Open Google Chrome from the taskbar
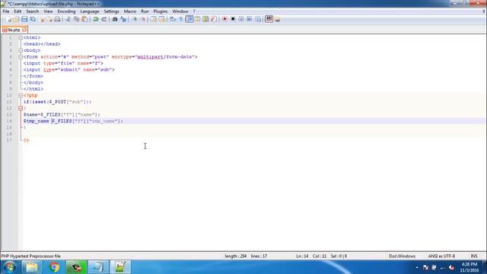This screenshot has width=487, height=274. [x=54, y=267]
